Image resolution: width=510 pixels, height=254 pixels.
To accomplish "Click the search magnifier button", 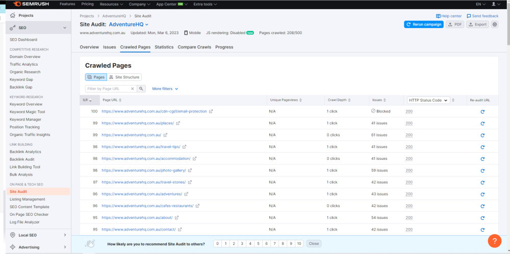I will click(x=141, y=89).
